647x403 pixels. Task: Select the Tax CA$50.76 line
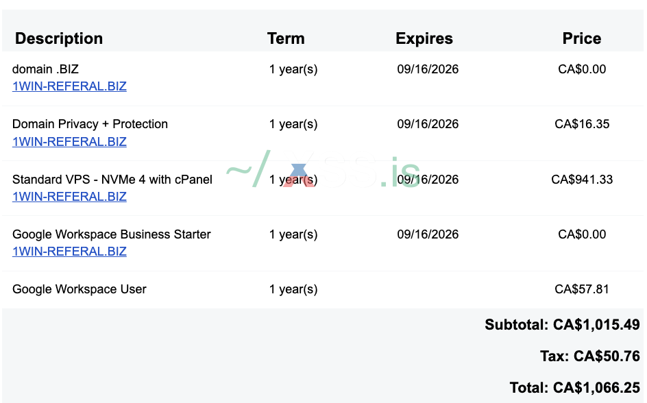click(x=589, y=356)
